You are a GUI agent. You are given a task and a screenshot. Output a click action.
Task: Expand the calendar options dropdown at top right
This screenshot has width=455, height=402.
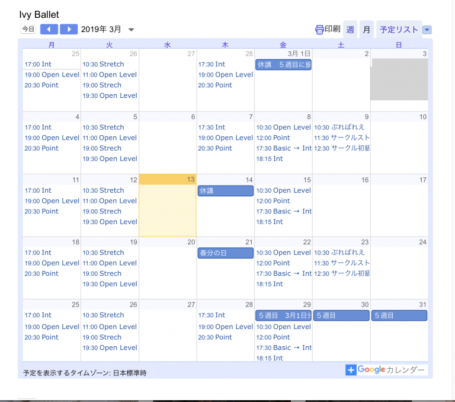[427, 30]
